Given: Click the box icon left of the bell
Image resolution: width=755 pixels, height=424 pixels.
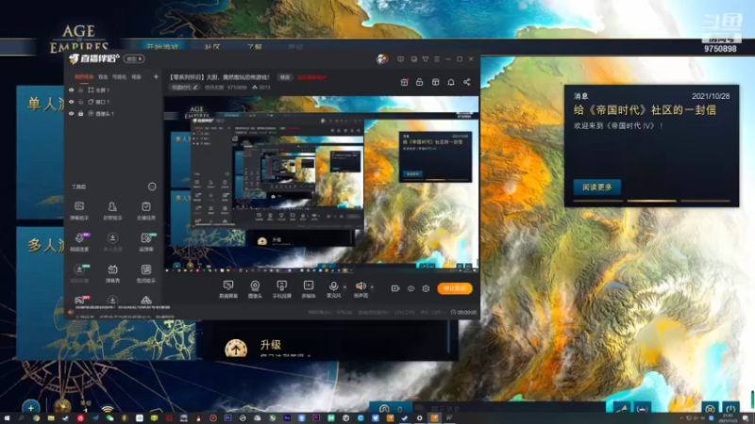Looking at the screenshot, I should click(435, 82).
